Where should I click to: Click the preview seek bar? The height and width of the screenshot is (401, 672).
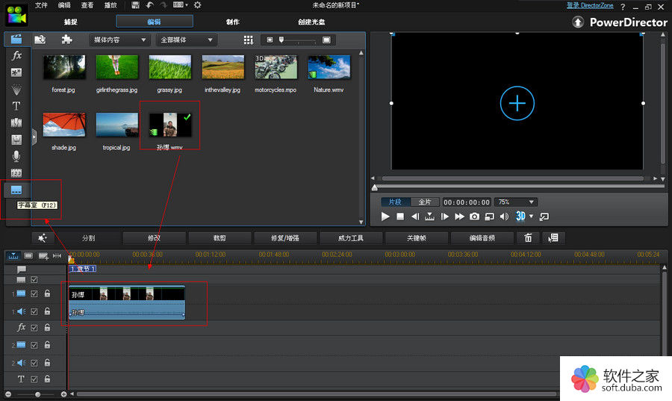(519, 187)
